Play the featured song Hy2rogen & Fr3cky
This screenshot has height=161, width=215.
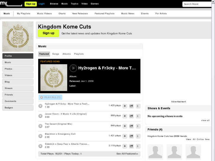tap(73, 68)
